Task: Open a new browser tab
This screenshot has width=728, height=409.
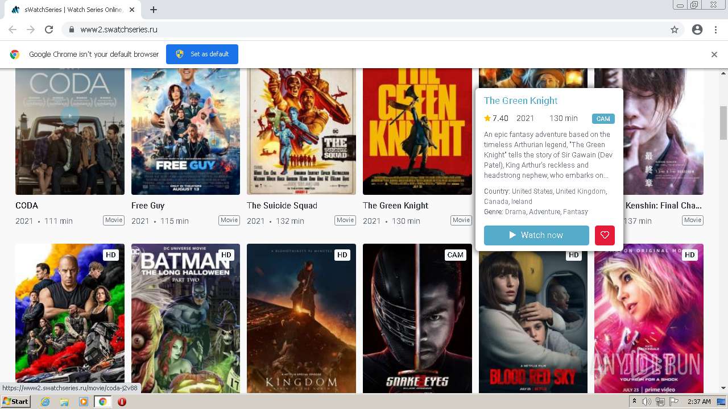Action: pos(154,10)
